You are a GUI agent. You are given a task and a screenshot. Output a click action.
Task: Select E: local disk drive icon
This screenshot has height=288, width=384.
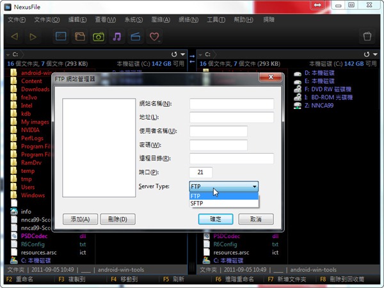[x=298, y=81]
